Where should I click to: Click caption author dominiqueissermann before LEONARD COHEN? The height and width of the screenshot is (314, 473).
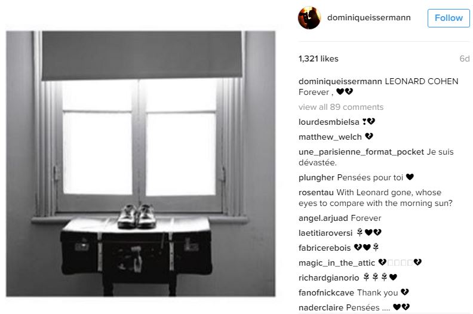[x=340, y=81]
